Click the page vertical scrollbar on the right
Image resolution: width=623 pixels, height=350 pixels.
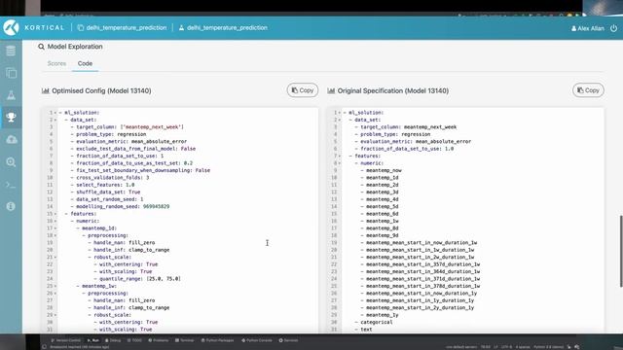621,251
